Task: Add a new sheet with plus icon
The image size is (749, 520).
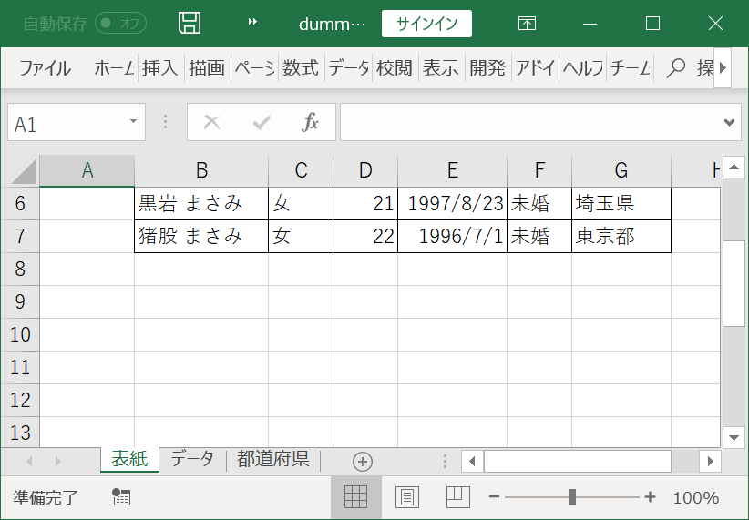Action: (x=363, y=462)
